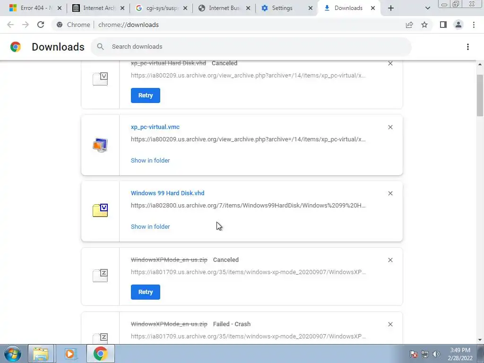Click the xp_pc-virtual.vmc file icon
The height and width of the screenshot is (363, 484).
(100, 145)
